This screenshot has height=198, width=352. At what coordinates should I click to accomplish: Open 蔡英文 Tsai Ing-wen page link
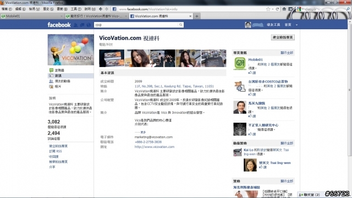pos(275,163)
